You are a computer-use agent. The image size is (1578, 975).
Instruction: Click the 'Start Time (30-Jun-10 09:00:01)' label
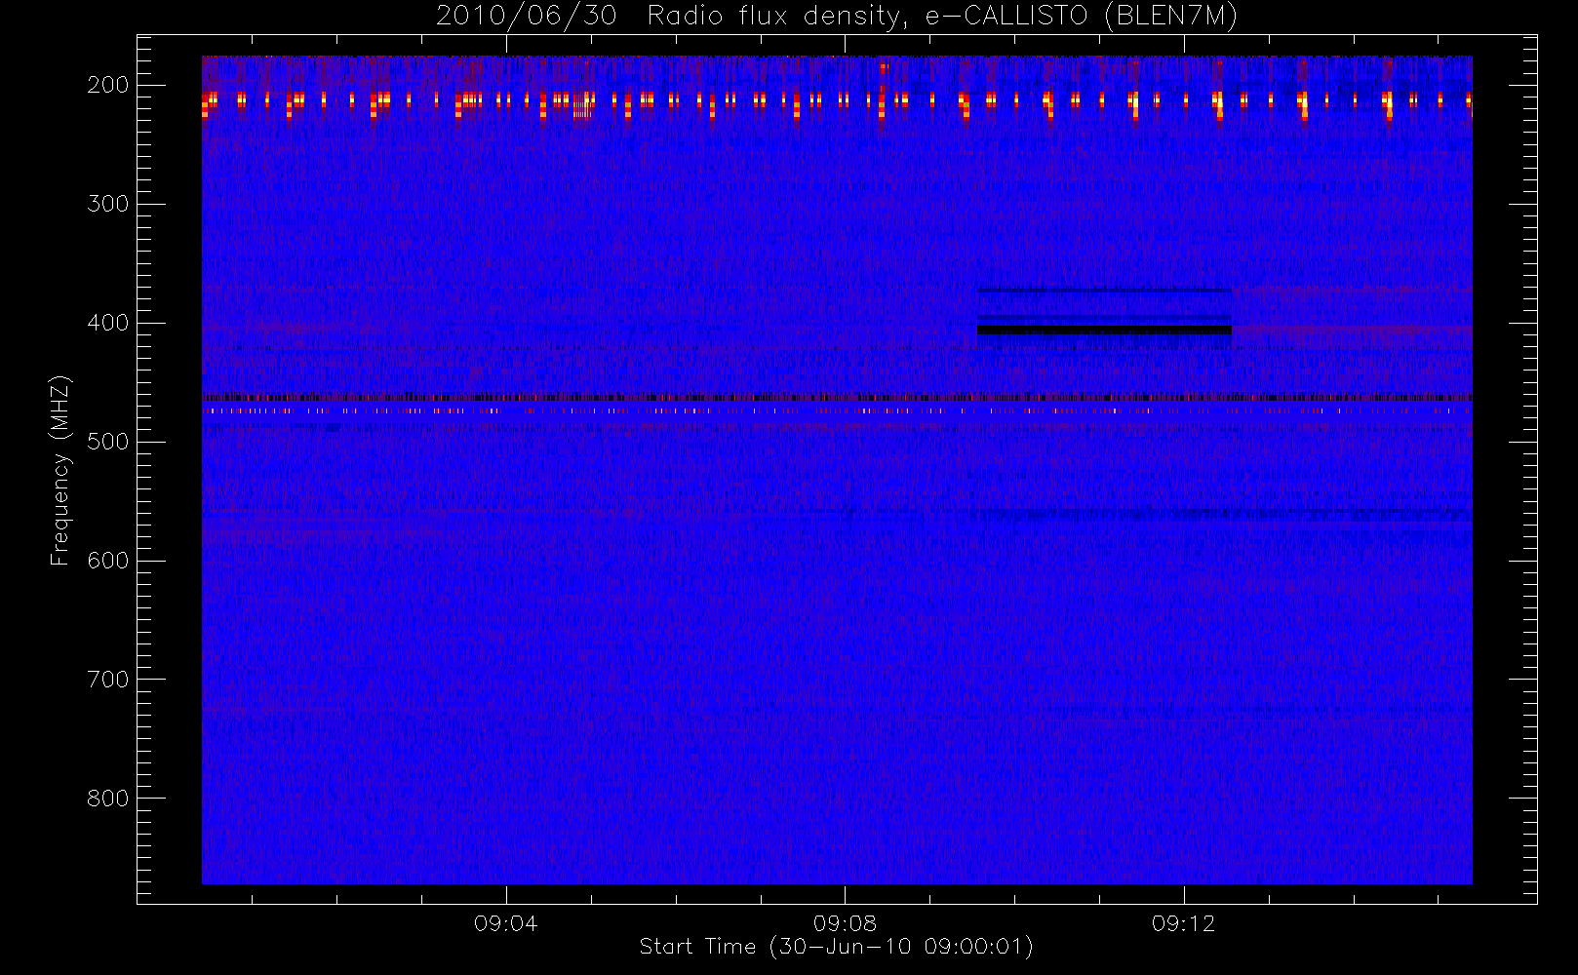pyautogui.click(x=836, y=946)
